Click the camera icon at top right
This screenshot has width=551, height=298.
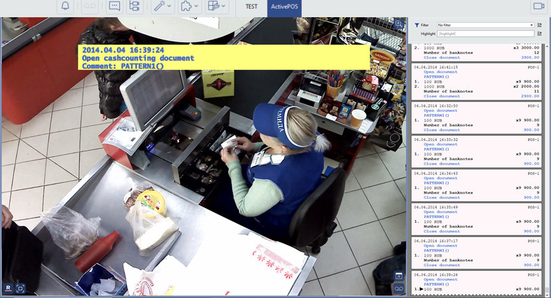(x=538, y=6)
